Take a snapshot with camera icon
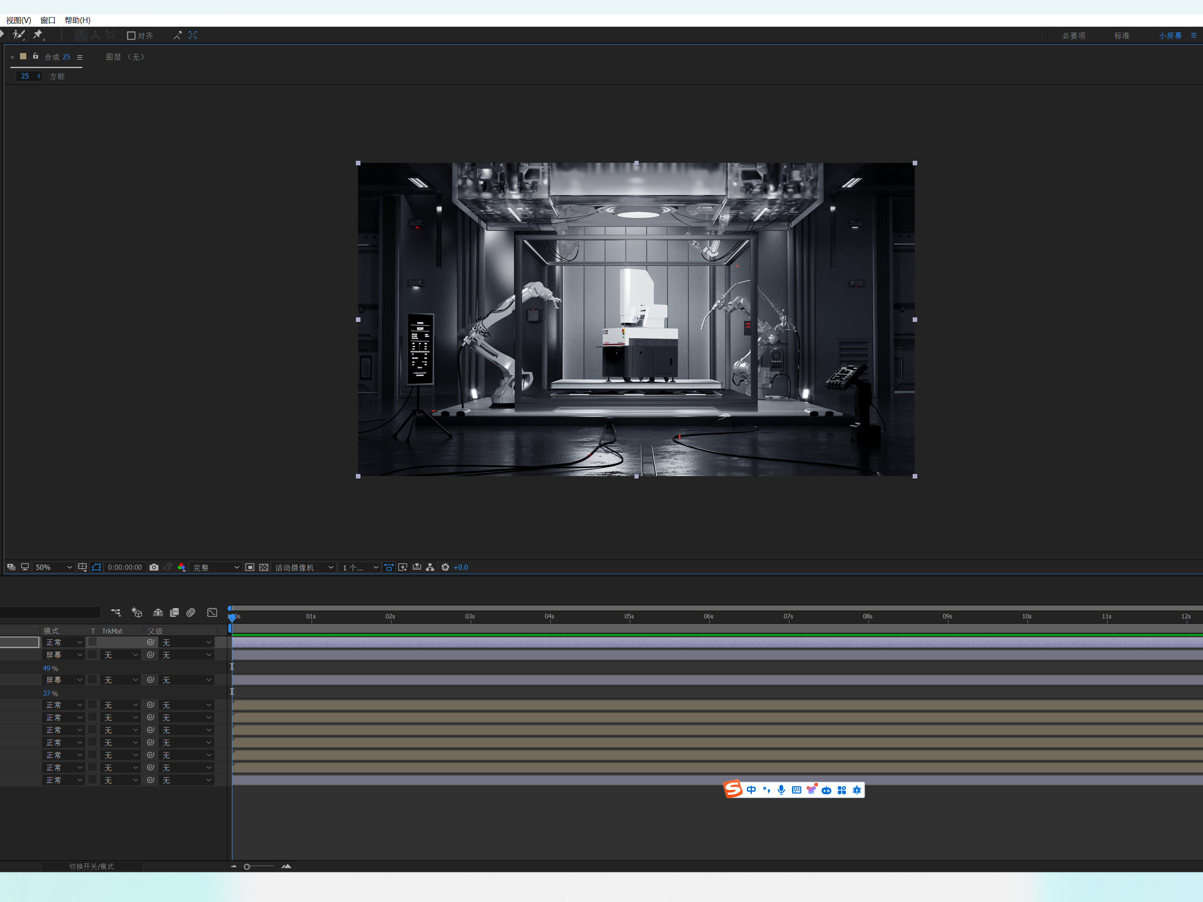 pos(154,567)
